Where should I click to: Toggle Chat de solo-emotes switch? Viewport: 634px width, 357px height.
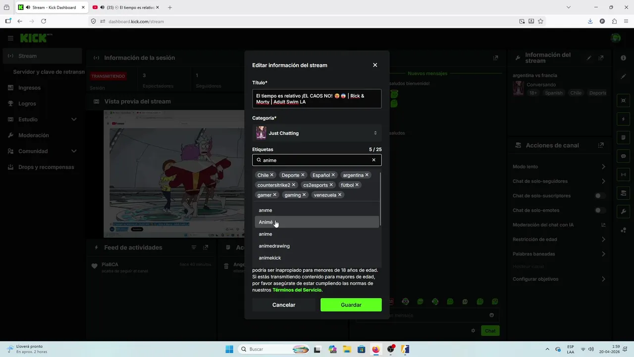pyautogui.click(x=600, y=210)
